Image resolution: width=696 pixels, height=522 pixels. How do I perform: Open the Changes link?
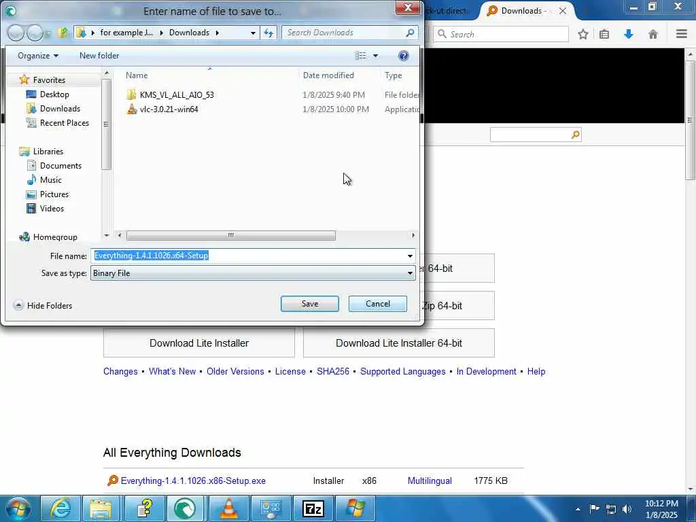120,372
